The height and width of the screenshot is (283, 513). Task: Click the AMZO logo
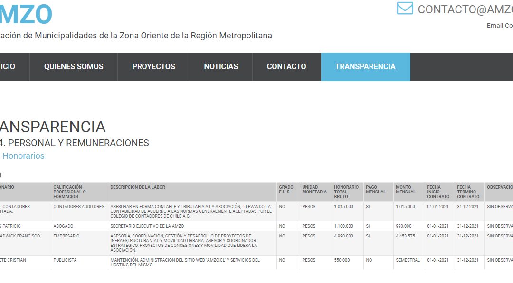click(x=26, y=14)
